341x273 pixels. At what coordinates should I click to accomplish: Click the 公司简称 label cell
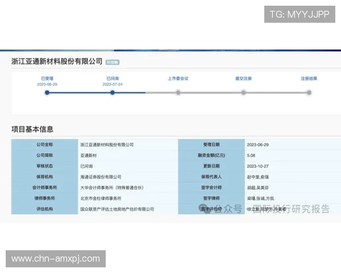tap(44, 155)
